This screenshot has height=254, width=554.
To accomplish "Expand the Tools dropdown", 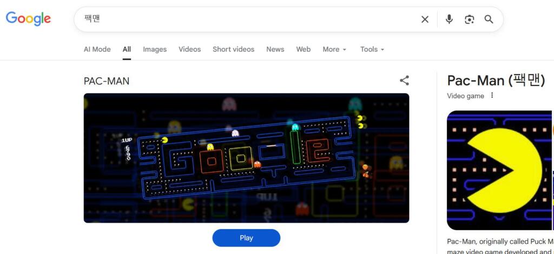I will point(372,49).
